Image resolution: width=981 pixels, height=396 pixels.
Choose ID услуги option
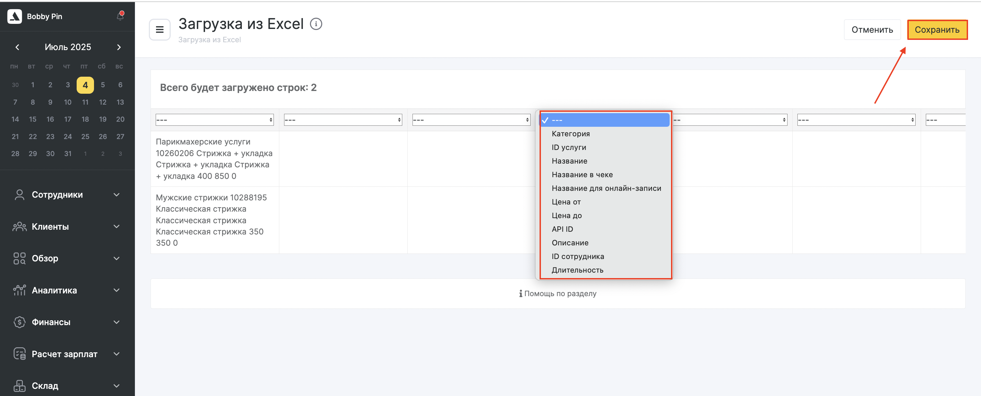click(x=605, y=148)
